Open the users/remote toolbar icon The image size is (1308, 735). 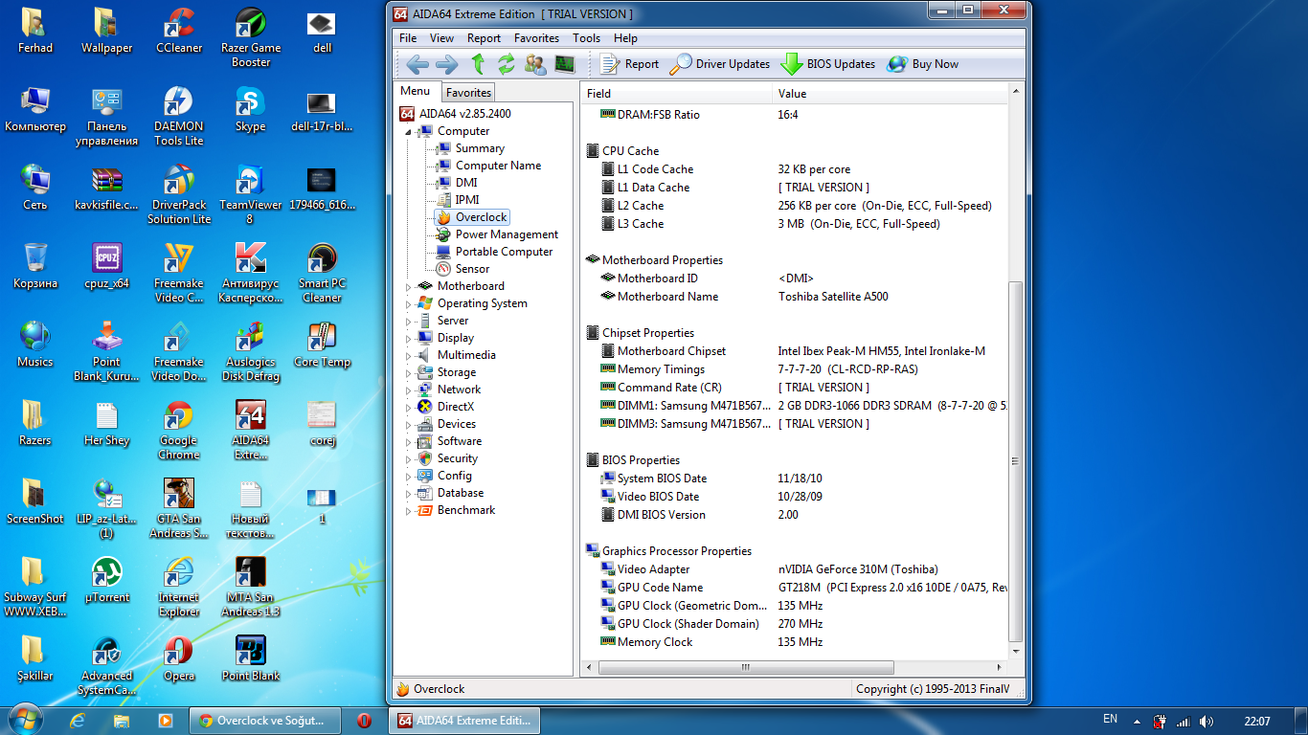click(x=536, y=64)
